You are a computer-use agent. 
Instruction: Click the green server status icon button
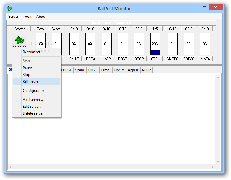pos(19,40)
